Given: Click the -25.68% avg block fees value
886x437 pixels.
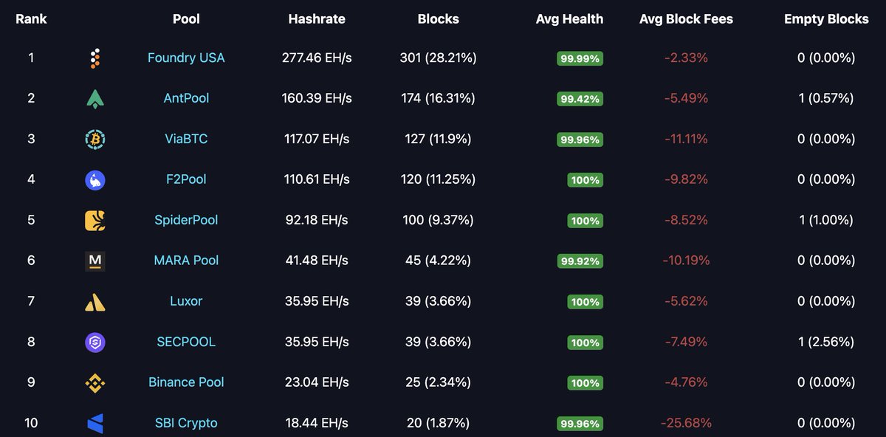Looking at the screenshot, I should click(x=686, y=423).
